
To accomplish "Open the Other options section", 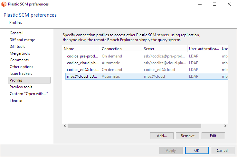I will pyautogui.click(x=21, y=67).
